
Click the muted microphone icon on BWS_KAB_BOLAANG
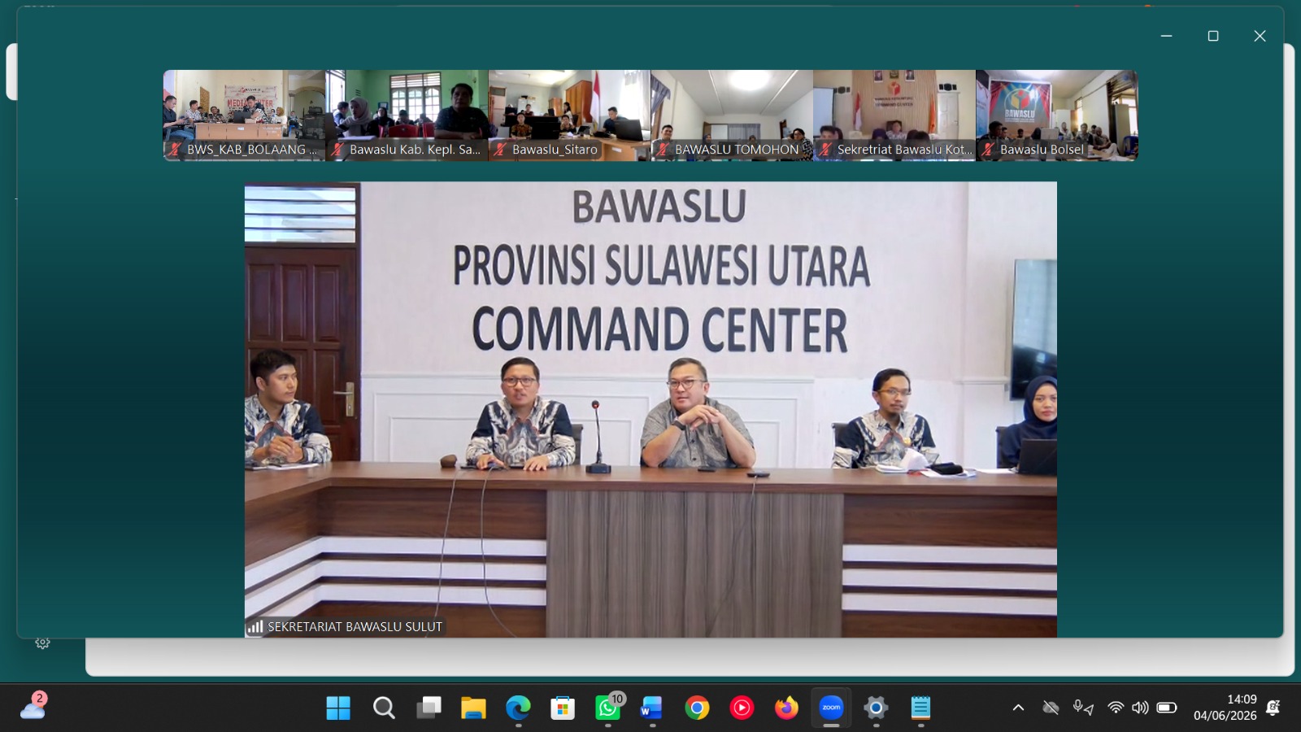coord(175,150)
